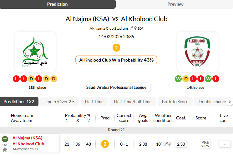This screenshot has height=156, width=233.
Task: Open the Under/Over 2.5 predictions tab
Action: (x=59, y=102)
